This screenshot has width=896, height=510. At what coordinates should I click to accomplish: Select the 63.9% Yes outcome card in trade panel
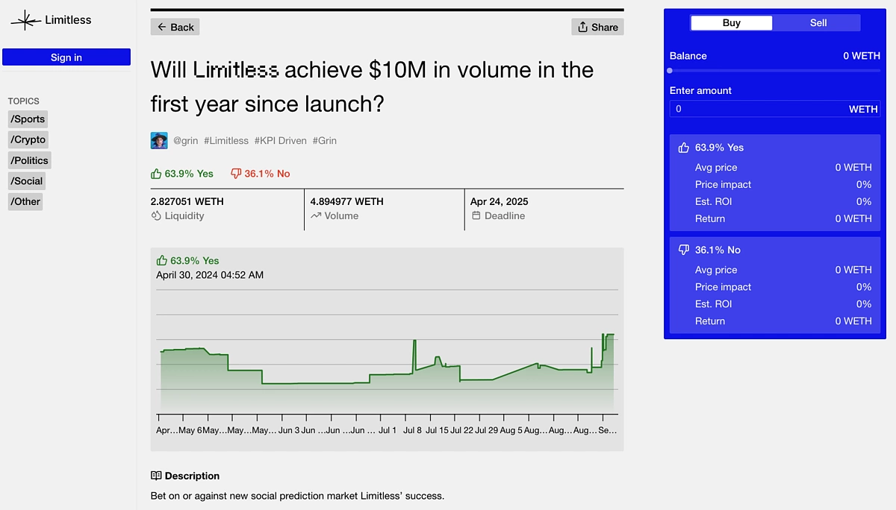coord(775,183)
